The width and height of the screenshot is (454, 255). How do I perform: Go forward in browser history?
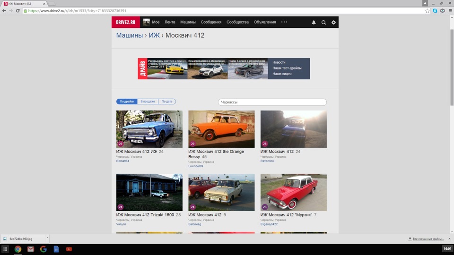coord(11,11)
